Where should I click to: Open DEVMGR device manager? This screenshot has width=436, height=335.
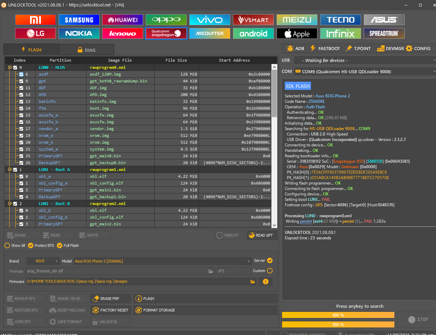point(390,48)
